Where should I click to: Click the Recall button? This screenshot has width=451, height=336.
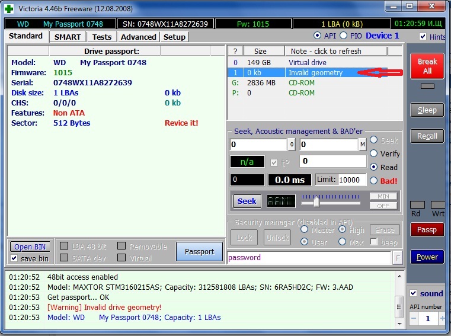click(427, 136)
